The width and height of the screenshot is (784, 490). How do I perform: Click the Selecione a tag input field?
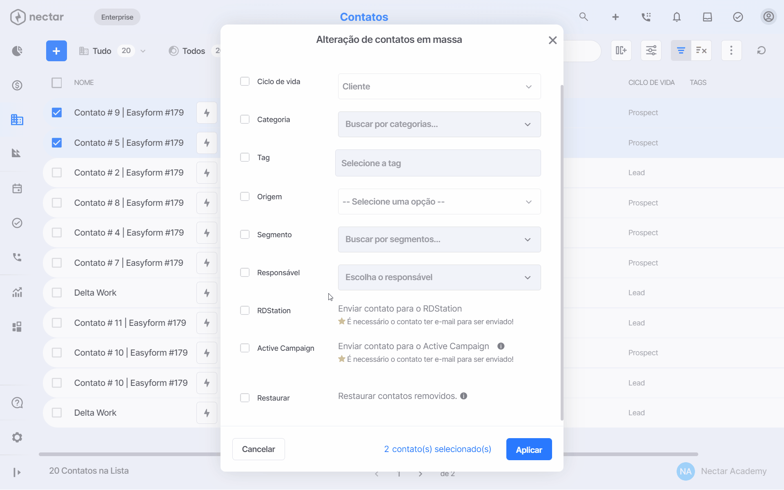click(x=438, y=163)
